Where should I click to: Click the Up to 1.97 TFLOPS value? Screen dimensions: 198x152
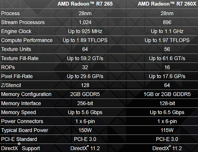click(x=167, y=40)
